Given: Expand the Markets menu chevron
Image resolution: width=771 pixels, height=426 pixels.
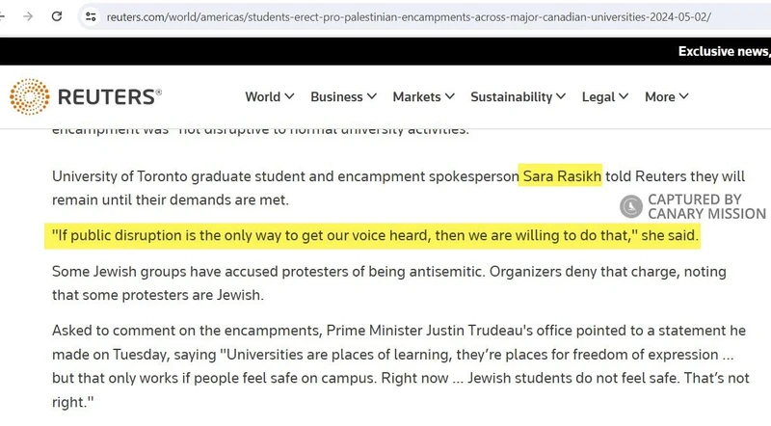Looking at the screenshot, I should tap(449, 96).
